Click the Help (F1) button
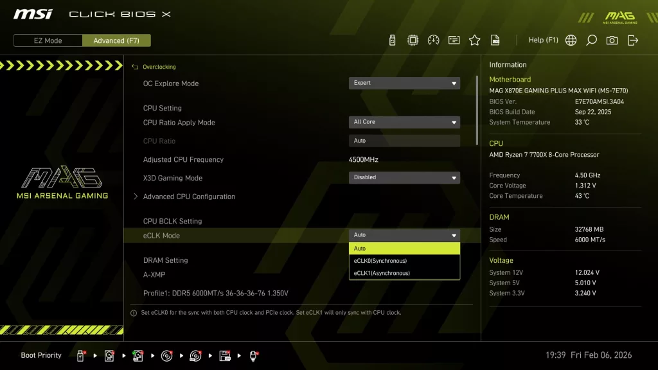This screenshot has width=658, height=370. point(543,40)
